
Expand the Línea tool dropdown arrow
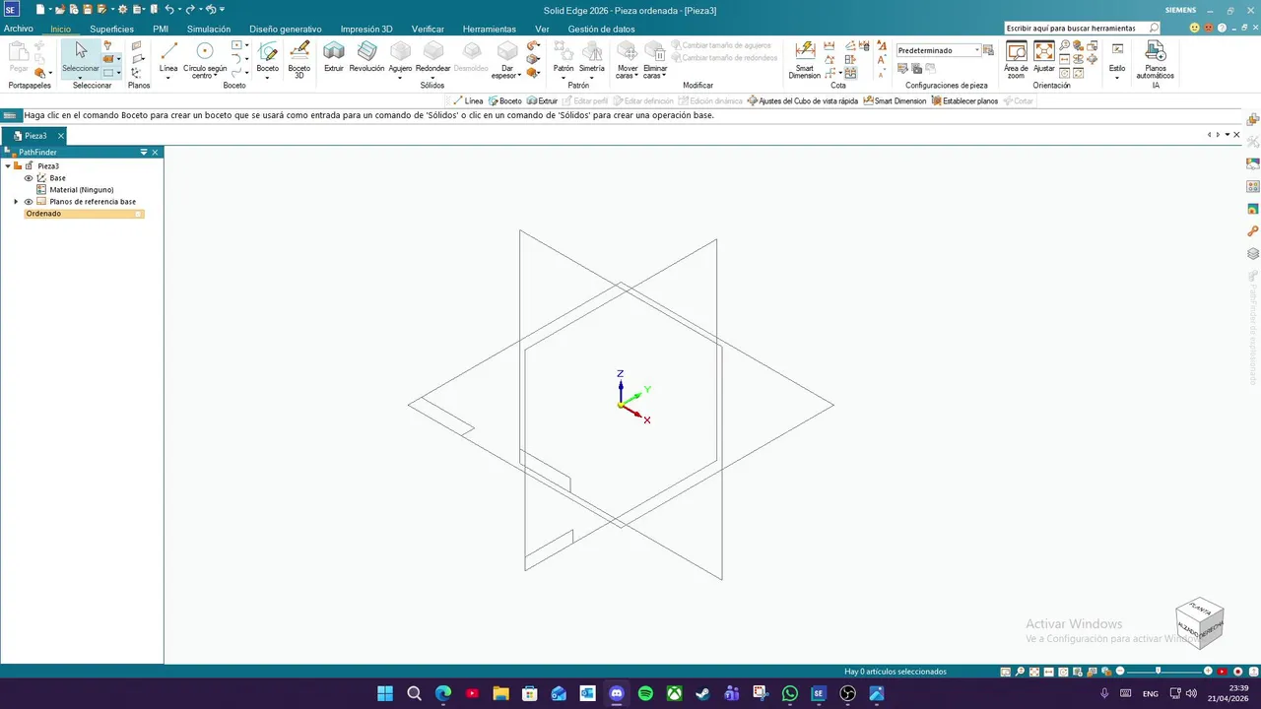click(x=168, y=77)
